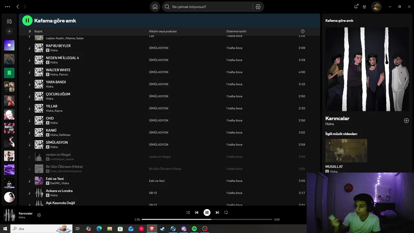Pause the current song in player bar
This screenshot has height=233, width=414.
click(207, 213)
